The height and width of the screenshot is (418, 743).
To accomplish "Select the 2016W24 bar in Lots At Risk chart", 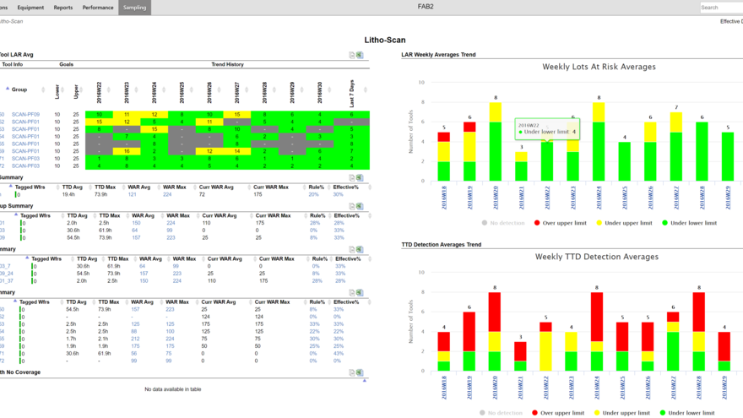I will [x=599, y=142].
